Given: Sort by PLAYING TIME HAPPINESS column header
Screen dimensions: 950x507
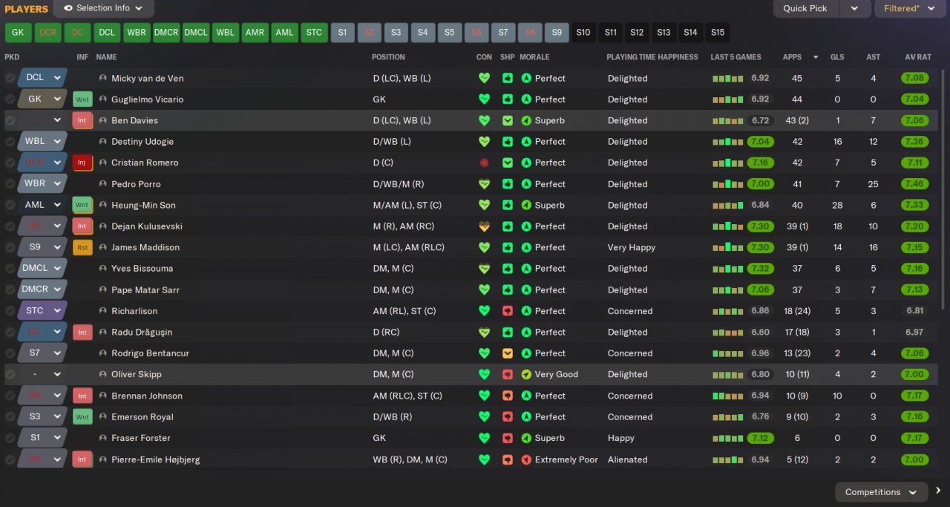Looking at the screenshot, I should 652,57.
